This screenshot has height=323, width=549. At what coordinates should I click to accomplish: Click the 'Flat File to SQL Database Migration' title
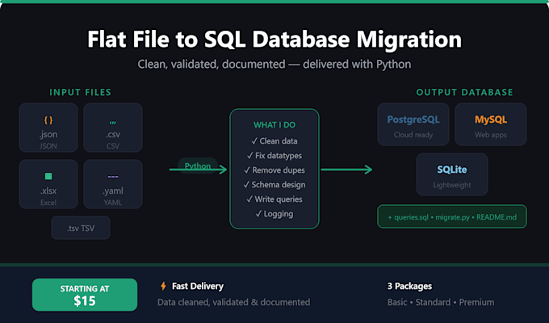(274, 39)
